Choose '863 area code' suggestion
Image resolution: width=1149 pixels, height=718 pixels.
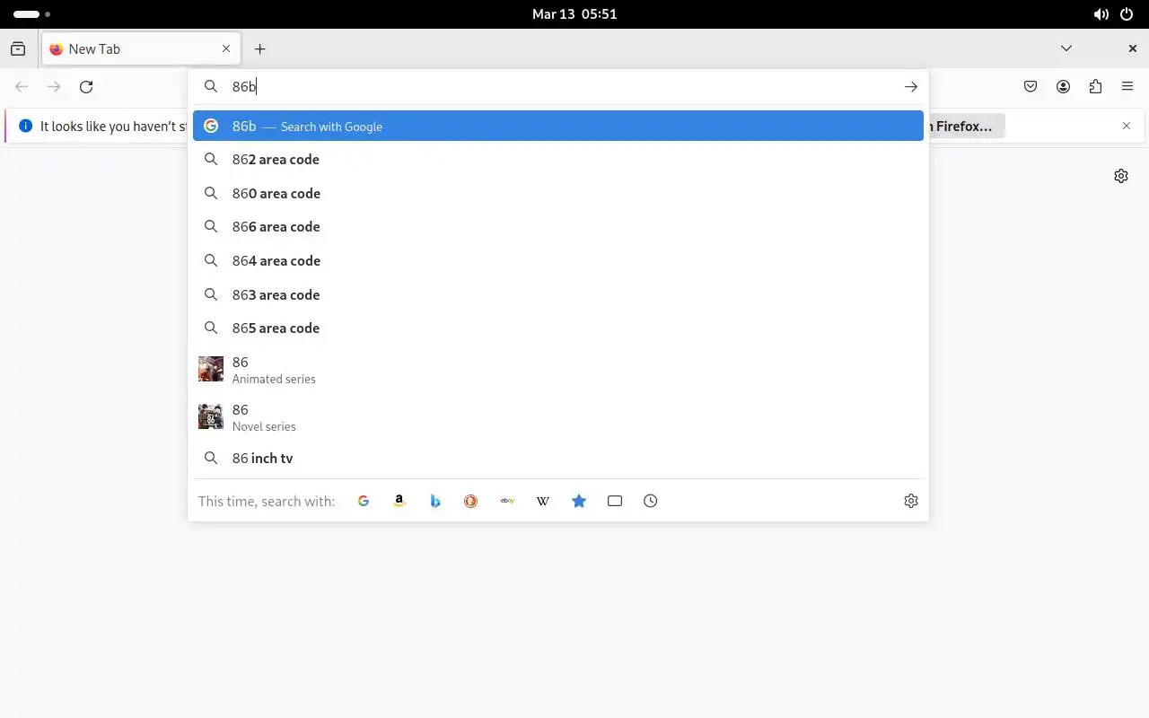558,294
